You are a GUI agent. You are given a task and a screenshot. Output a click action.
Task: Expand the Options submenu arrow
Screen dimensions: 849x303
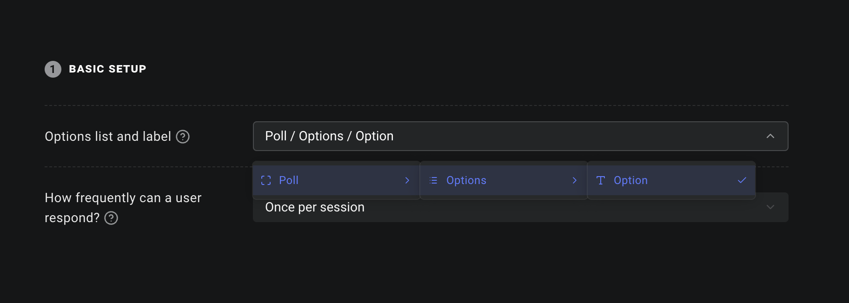click(575, 180)
